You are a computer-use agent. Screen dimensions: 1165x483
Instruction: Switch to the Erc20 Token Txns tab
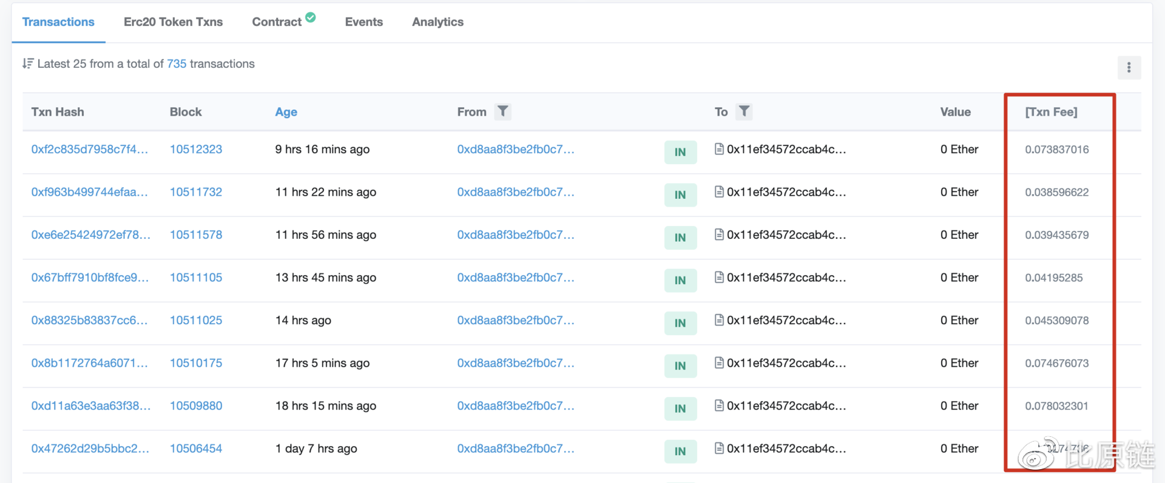pyautogui.click(x=173, y=22)
